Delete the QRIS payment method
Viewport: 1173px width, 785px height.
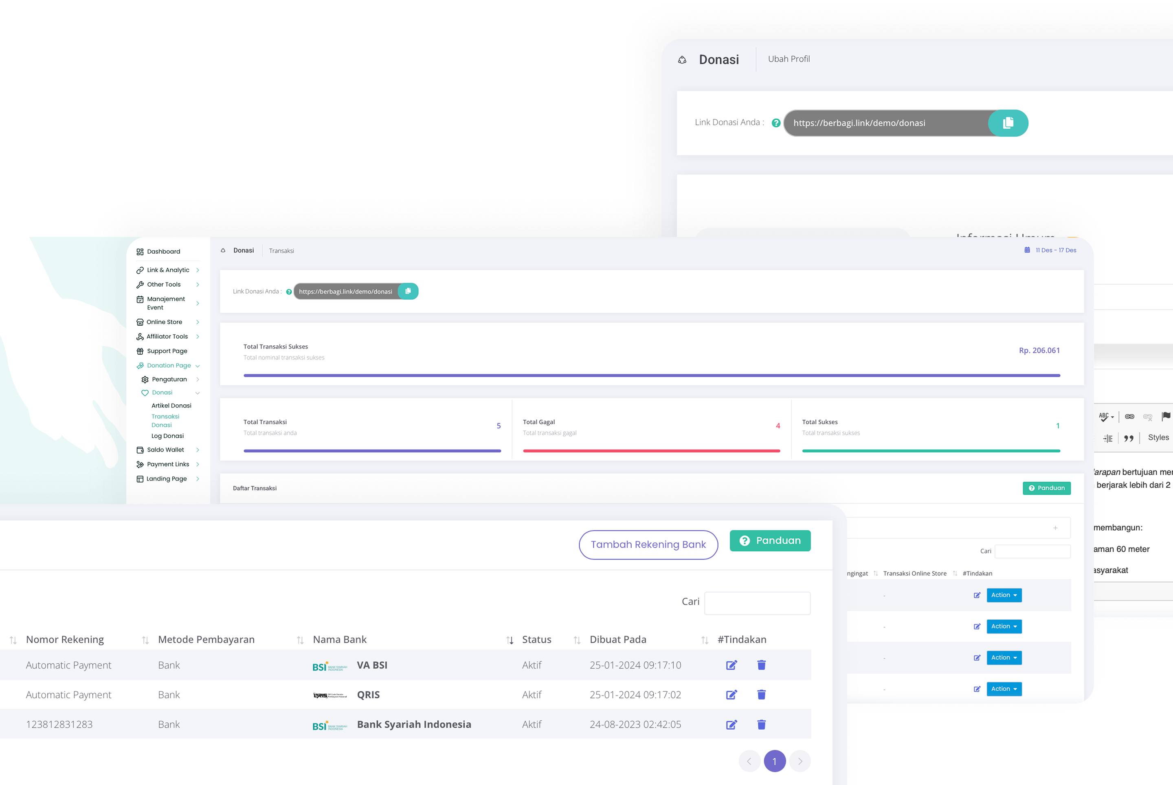point(761,694)
